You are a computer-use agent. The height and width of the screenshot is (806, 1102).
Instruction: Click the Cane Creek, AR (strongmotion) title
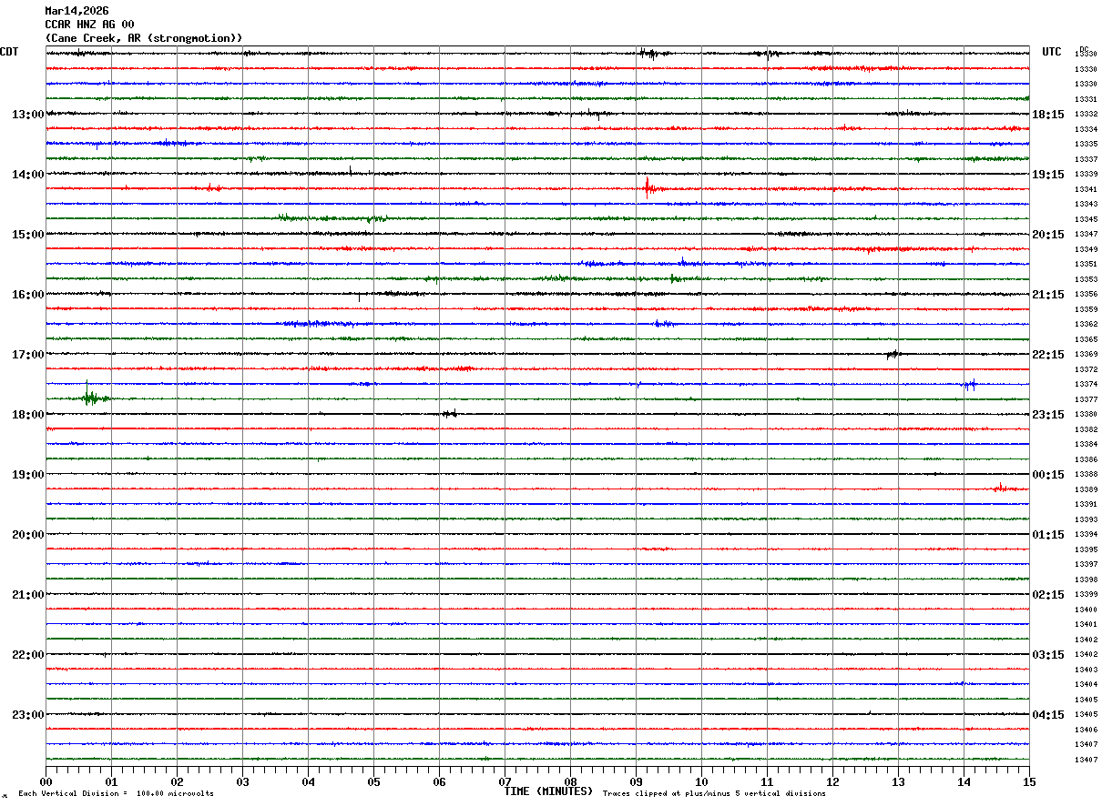click(x=144, y=38)
